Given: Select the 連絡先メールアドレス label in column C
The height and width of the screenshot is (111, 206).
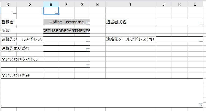Looking at the screenshot, I should [x=22, y=39].
